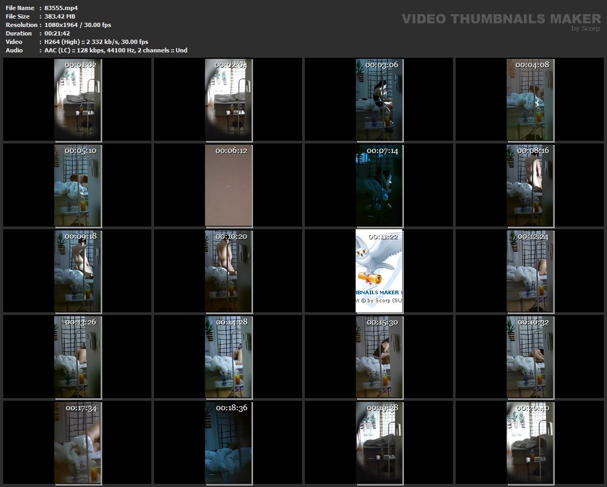Select the last thumbnail at 00:20:40
Viewport: 607px width, 487px height.
[x=530, y=443]
